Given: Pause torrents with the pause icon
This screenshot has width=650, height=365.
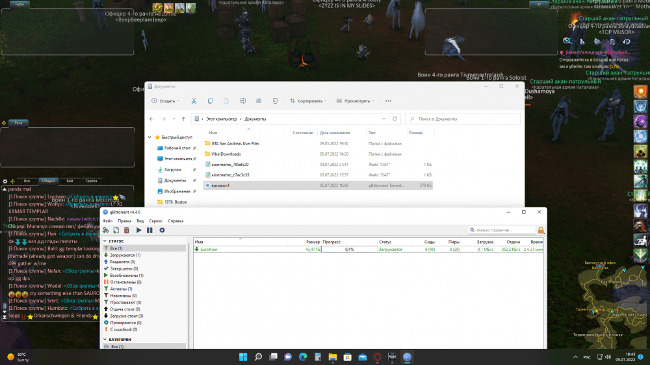Looking at the screenshot, I should point(149,230).
